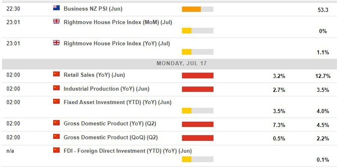This screenshot has width=337, height=167.
Task: Click the China flag beside Fixed Asset Investment
Action: click(x=57, y=101)
